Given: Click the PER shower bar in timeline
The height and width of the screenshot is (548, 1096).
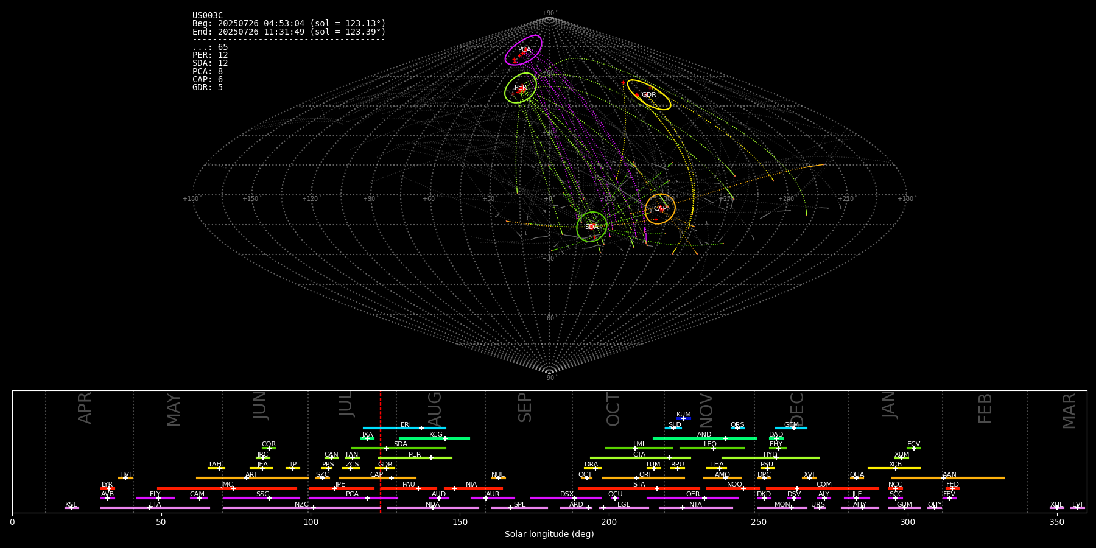Looking at the screenshot, I should click(415, 458).
